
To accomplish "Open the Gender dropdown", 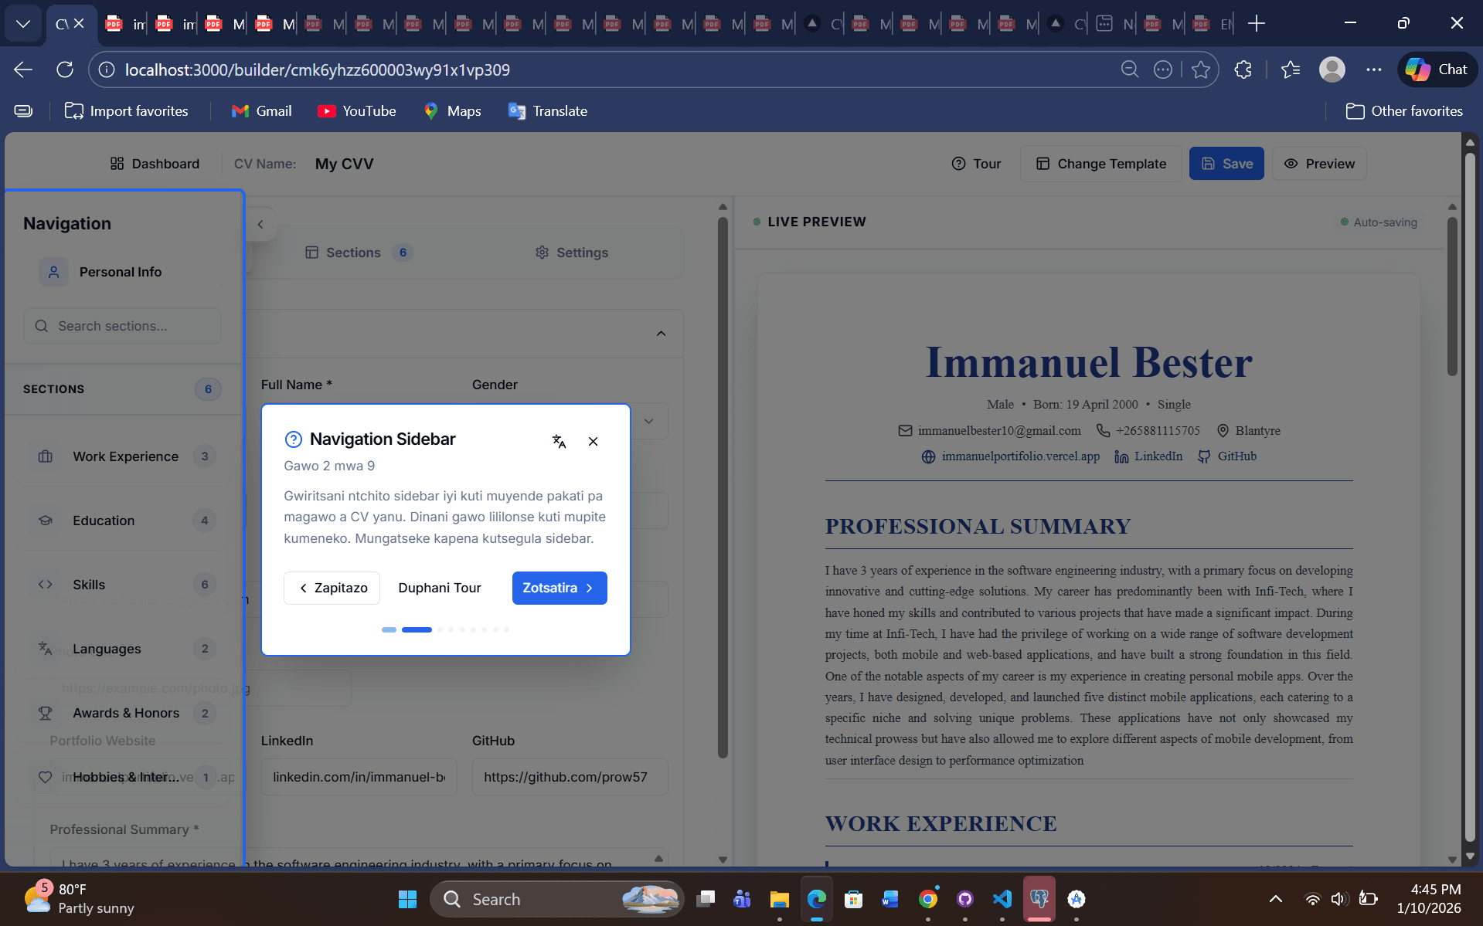I will coord(648,422).
